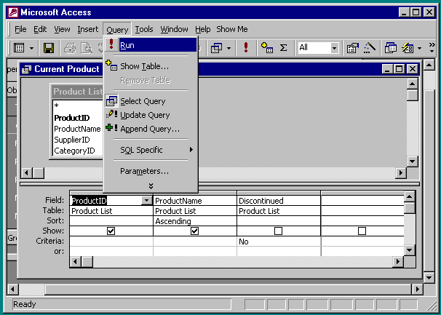Image resolution: width=441 pixels, height=315 pixels.
Task: Select SupplierID in Product List table
Action: (72, 140)
